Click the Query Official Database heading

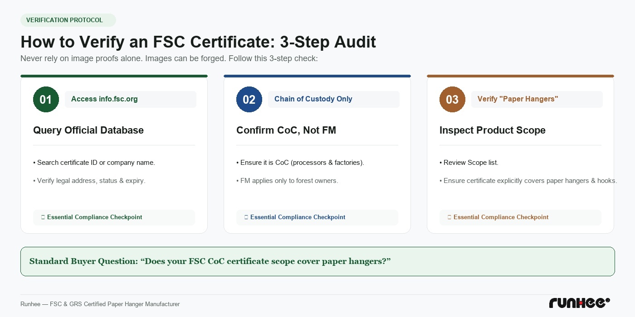pos(88,130)
